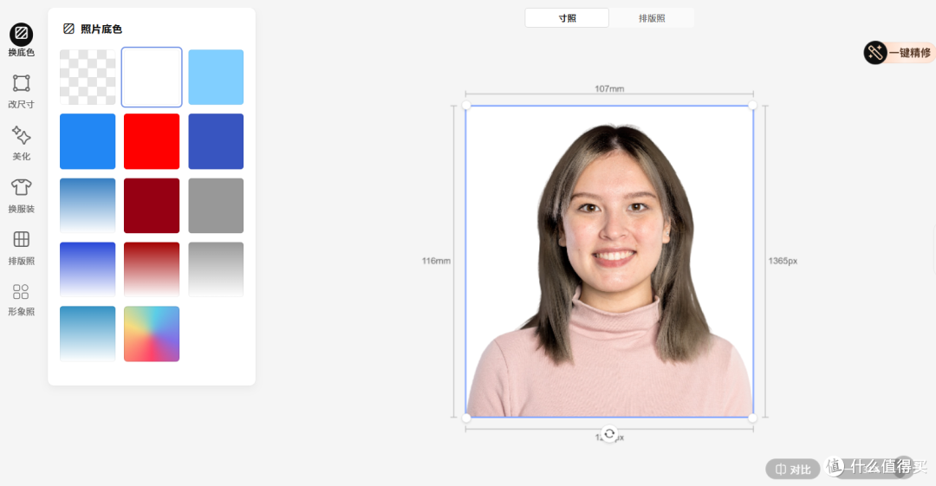Select the teal blue gradient swatch
The width and height of the screenshot is (936, 486).
coord(88,334)
